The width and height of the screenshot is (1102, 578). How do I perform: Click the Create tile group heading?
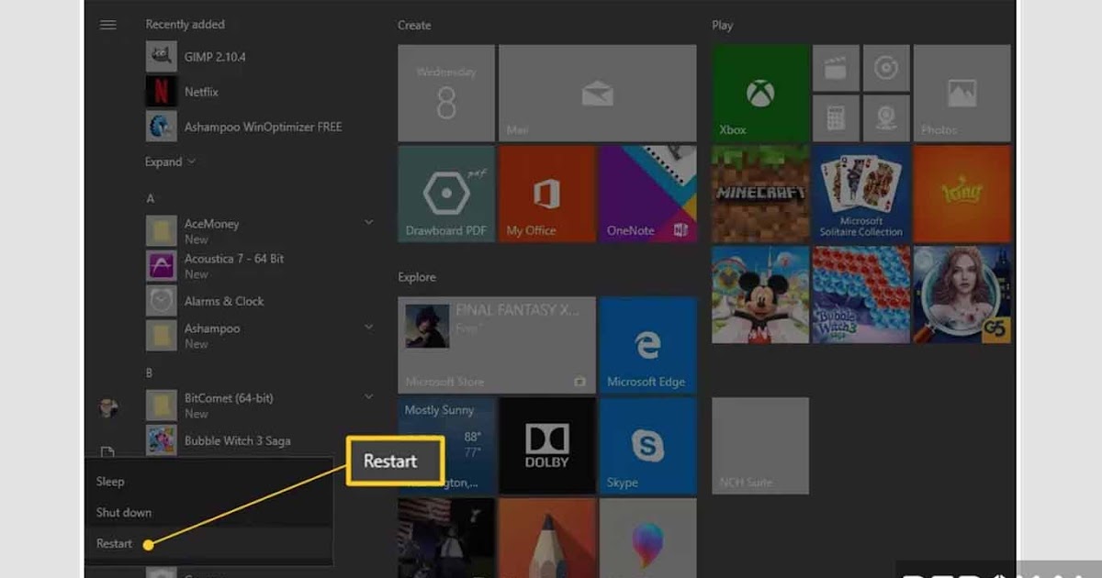pos(414,25)
